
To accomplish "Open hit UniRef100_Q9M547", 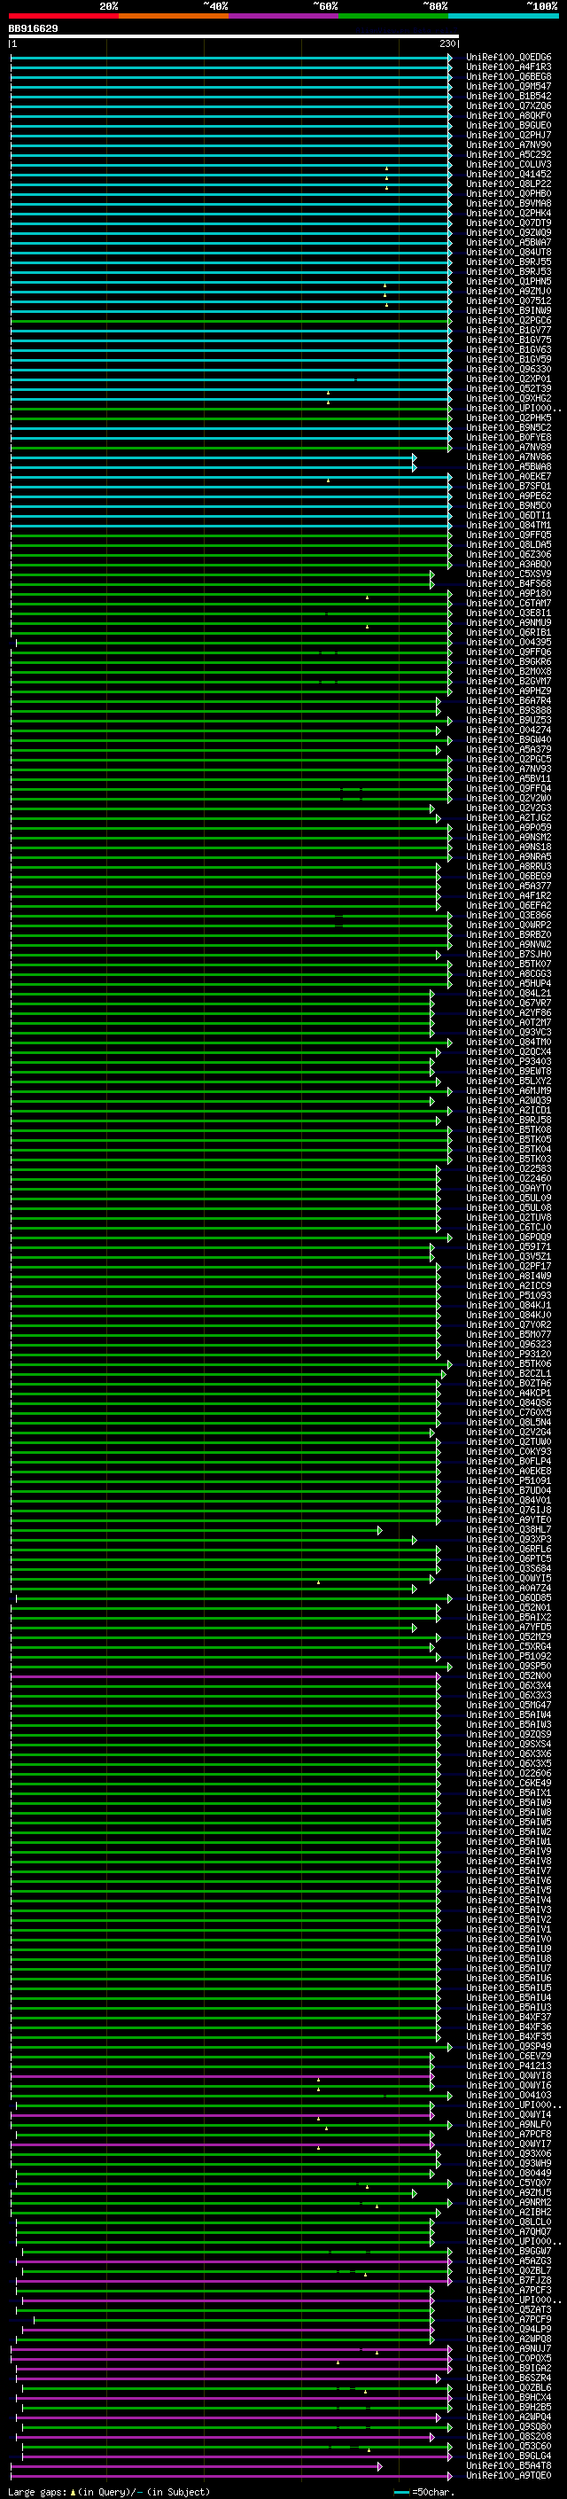I will click(x=508, y=86).
